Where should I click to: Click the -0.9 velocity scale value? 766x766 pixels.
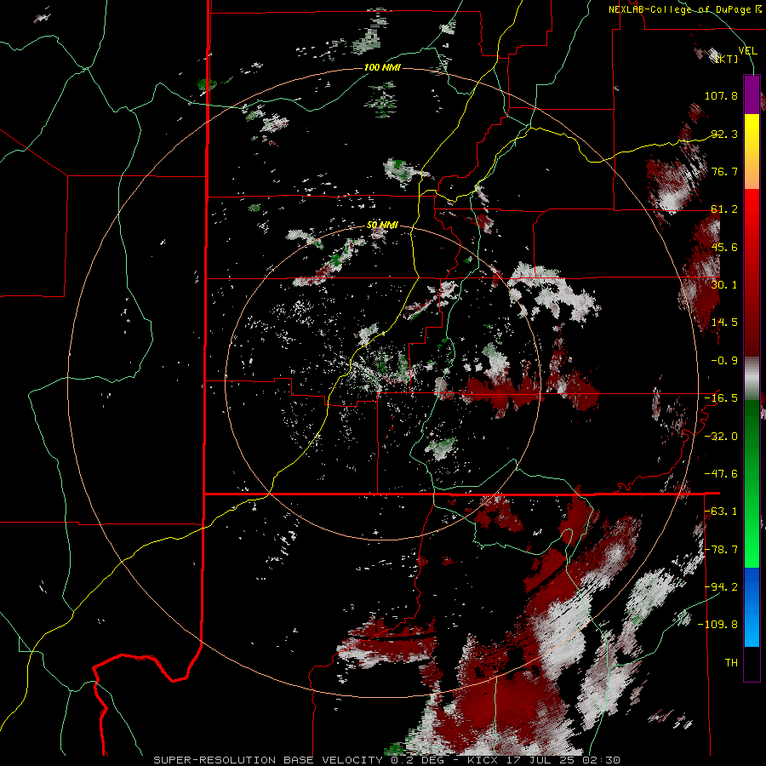724,360
